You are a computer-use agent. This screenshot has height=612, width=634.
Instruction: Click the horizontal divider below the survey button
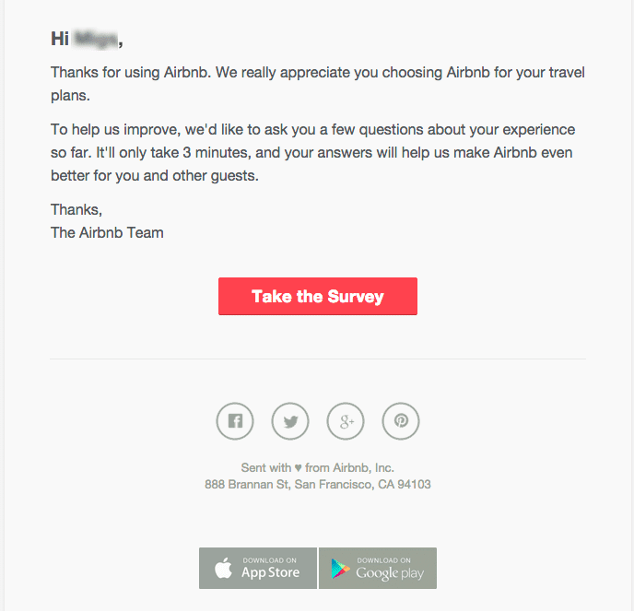click(x=318, y=359)
